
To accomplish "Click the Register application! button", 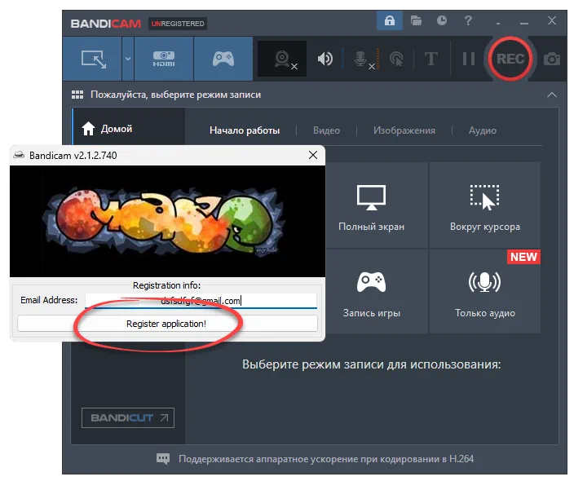I will pos(167,324).
